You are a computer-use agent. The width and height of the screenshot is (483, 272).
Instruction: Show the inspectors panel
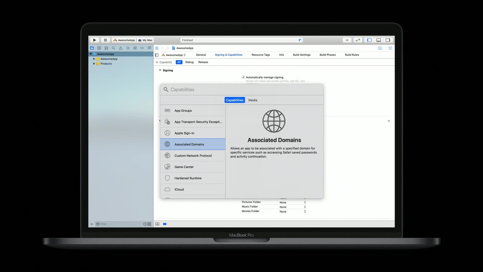pyautogui.click(x=388, y=40)
